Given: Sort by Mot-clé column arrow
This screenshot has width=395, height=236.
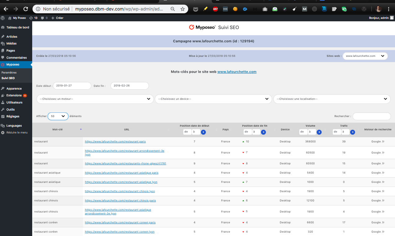Looking at the screenshot, I should 81,129.
